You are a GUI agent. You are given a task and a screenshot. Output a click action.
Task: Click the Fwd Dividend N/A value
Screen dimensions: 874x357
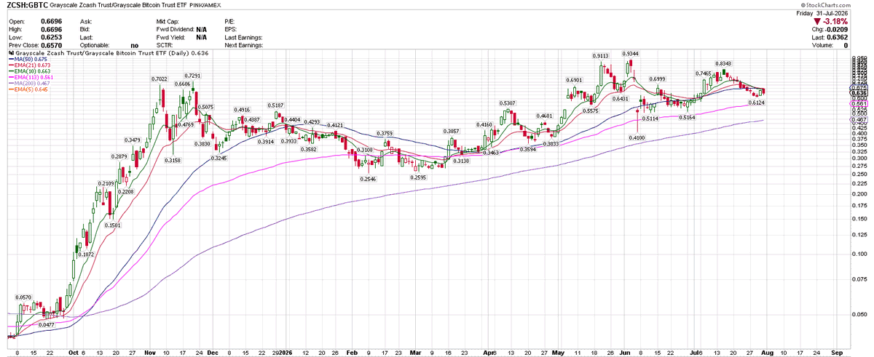pos(201,29)
